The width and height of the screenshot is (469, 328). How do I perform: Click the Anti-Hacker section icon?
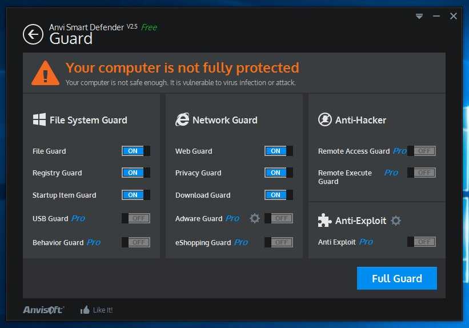324,120
